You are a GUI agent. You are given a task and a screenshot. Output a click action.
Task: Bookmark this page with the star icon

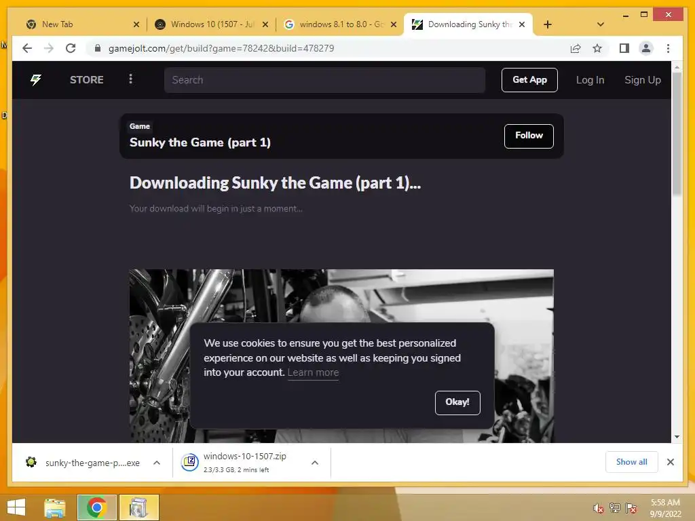(x=597, y=48)
